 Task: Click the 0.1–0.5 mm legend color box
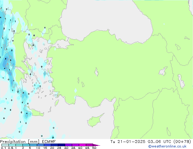pos(5,145)
